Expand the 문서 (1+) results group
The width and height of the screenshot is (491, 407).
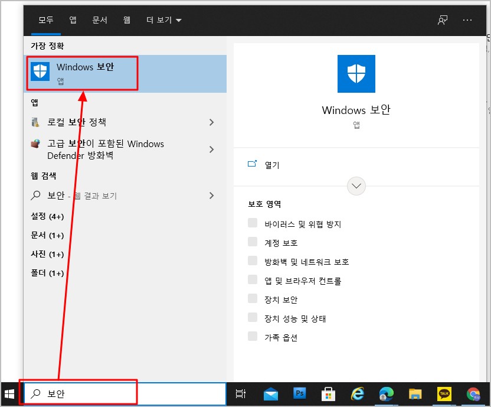(47, 235)
